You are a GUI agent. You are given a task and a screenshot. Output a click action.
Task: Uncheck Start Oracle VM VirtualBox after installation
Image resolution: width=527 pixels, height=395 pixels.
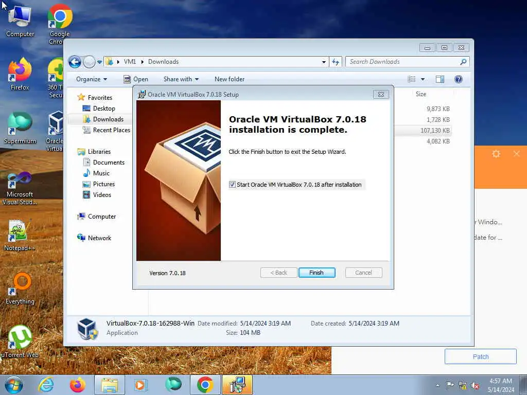click(x=232, y=185)
